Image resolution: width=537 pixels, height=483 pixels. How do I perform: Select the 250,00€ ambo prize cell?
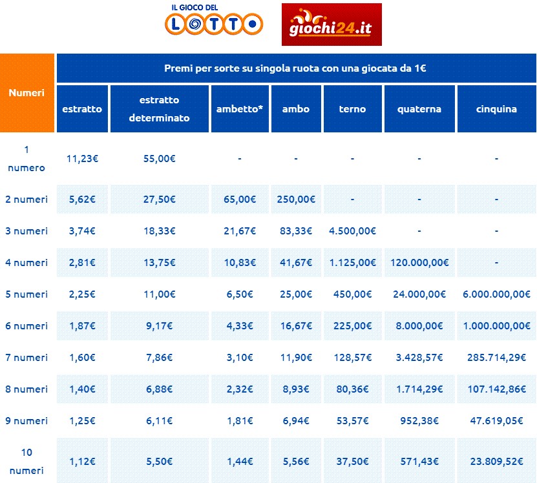(x=295, y=200)
